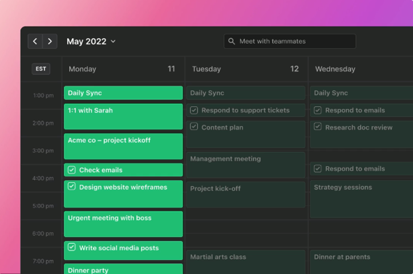Click the EST timezone selector

pyautogui.click(x=41, y=69)
